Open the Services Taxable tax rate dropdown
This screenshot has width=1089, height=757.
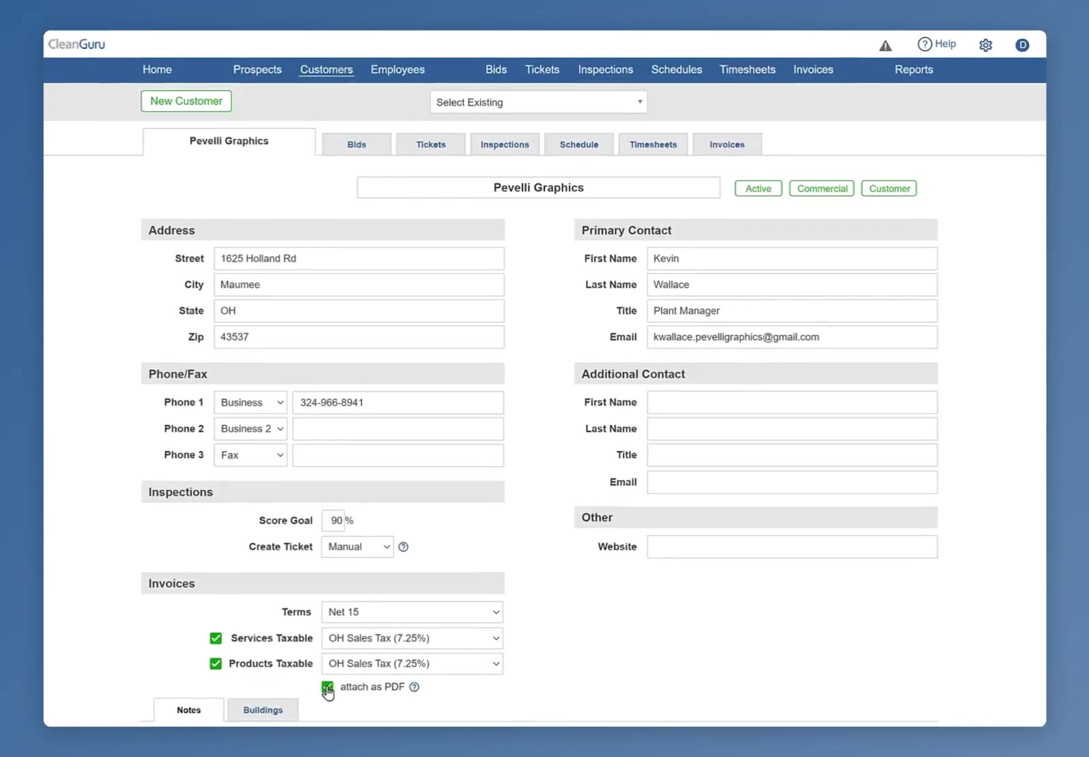click(x=412, y=638)
